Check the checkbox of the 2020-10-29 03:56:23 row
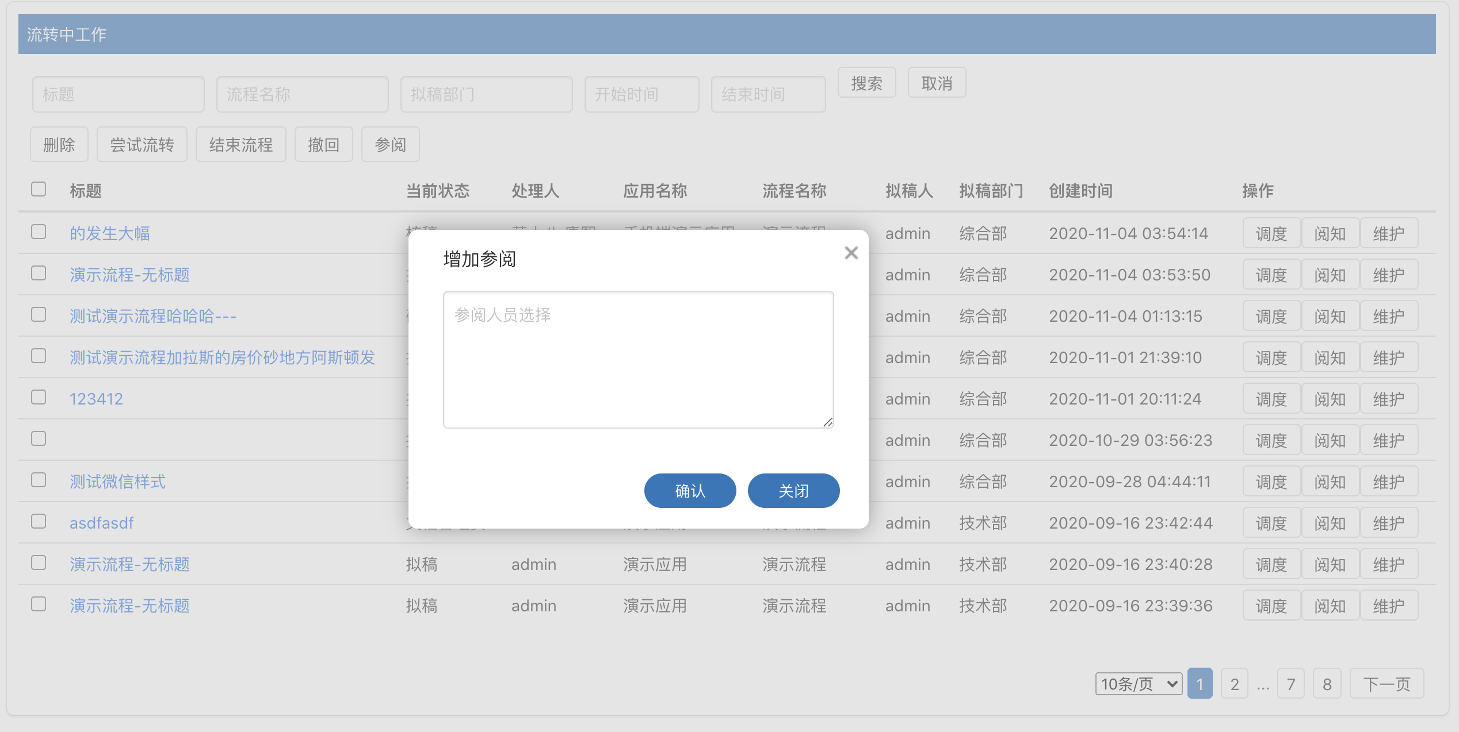This screenshot has height=732, width=1459. tap(39, 438)
